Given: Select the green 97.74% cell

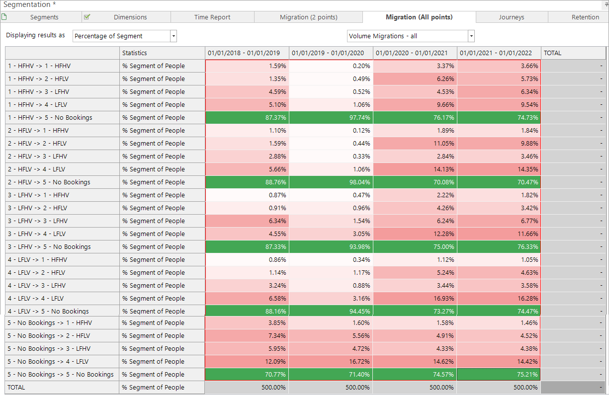Looking at the screenshot, I should [x=331, y=118].
